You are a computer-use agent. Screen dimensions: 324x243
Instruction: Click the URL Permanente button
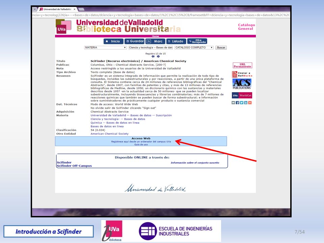[242, 65]
